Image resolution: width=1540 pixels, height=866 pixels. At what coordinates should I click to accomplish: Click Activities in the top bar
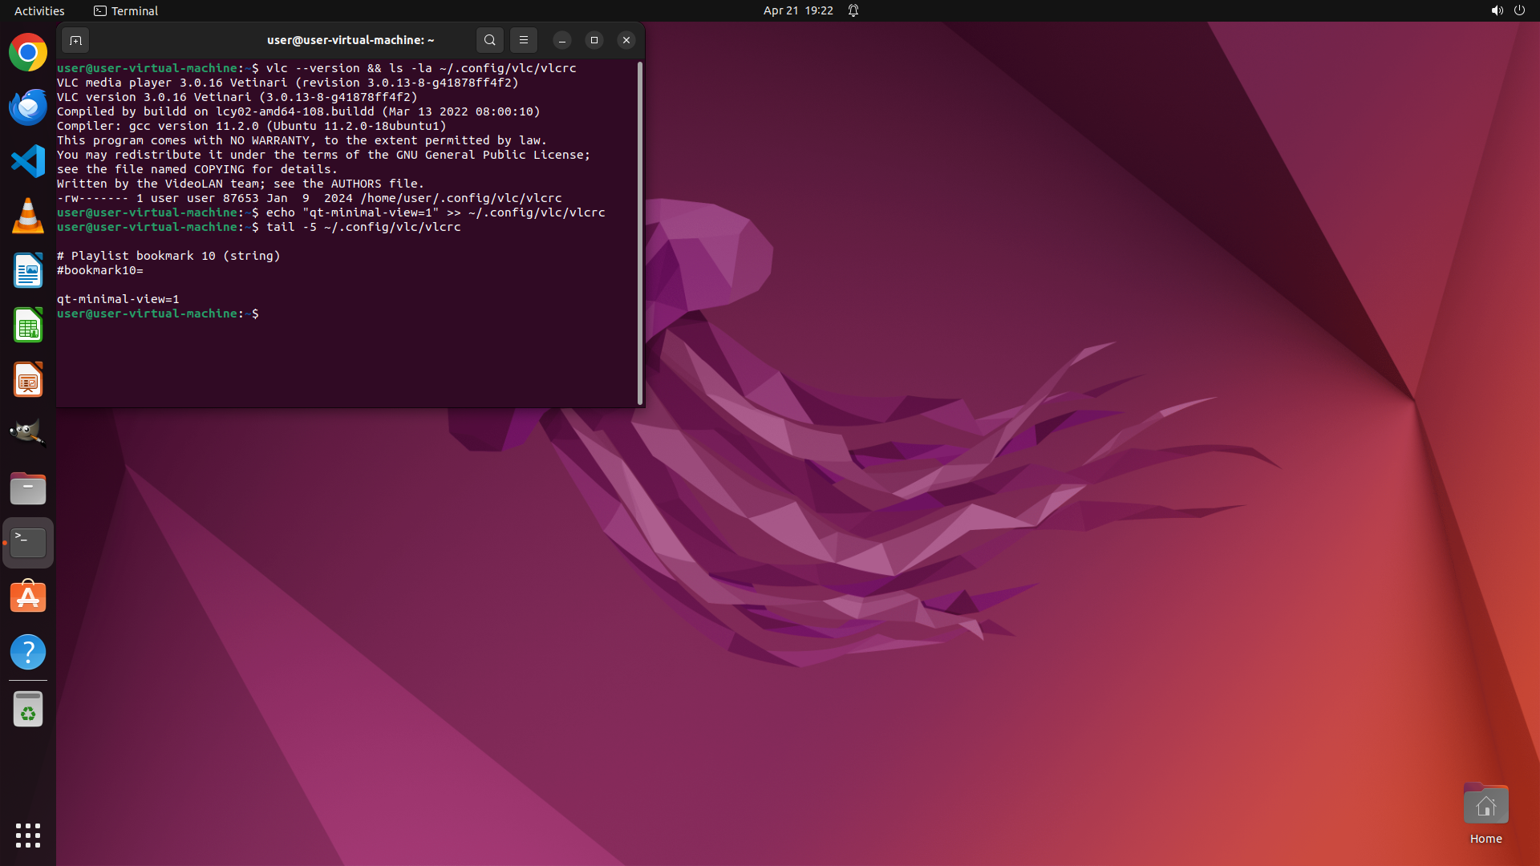pyautogui.click(x=39, y=10)
